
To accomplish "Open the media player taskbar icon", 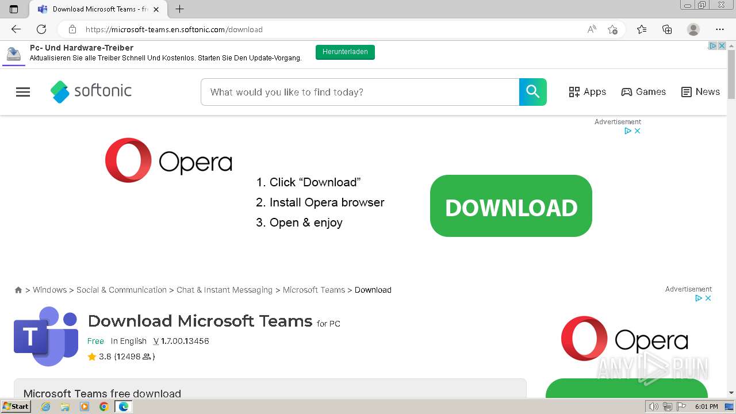I will click(x=85, y=407).
